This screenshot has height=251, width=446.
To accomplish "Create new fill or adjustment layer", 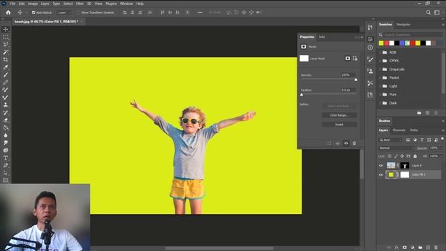I will tap(413, 248).
